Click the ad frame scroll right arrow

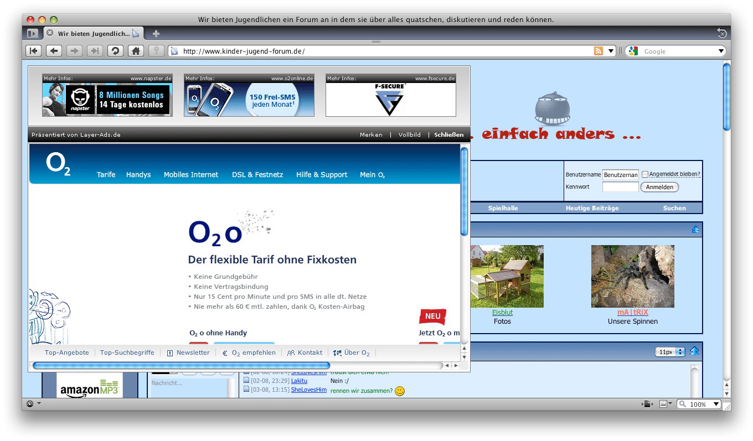pyautogui.click(x=456, y=365)
